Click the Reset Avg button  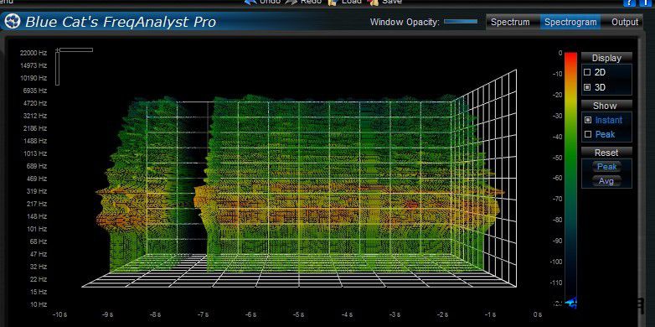[x=606, y=180]
